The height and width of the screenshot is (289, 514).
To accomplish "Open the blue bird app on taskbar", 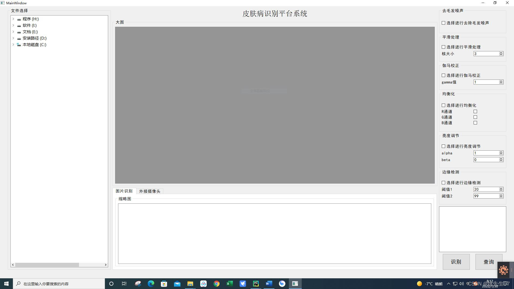I will coord(243,284).
